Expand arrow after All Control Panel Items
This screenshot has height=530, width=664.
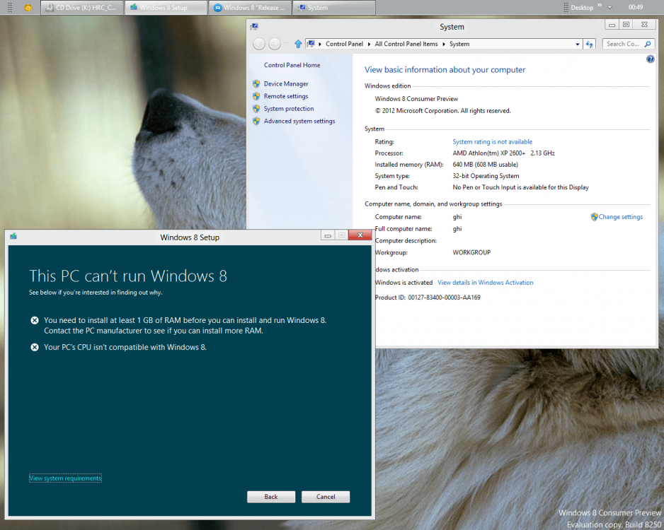click(444, 44)
